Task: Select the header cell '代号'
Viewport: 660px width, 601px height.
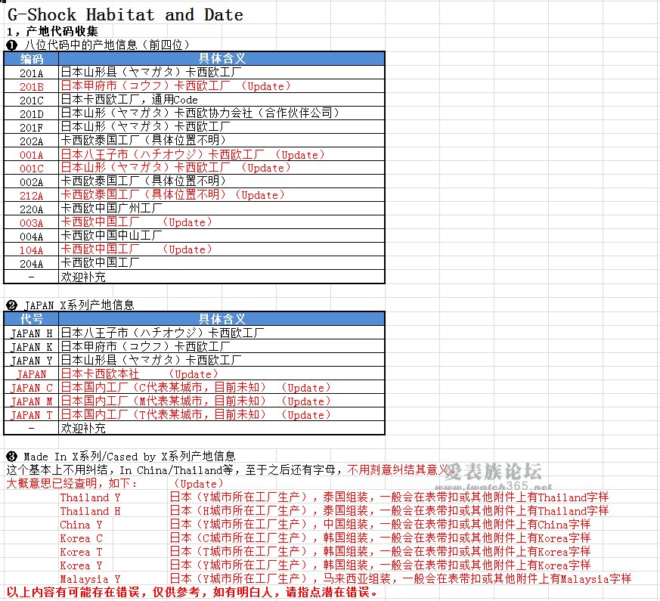Action: point(31,318)
